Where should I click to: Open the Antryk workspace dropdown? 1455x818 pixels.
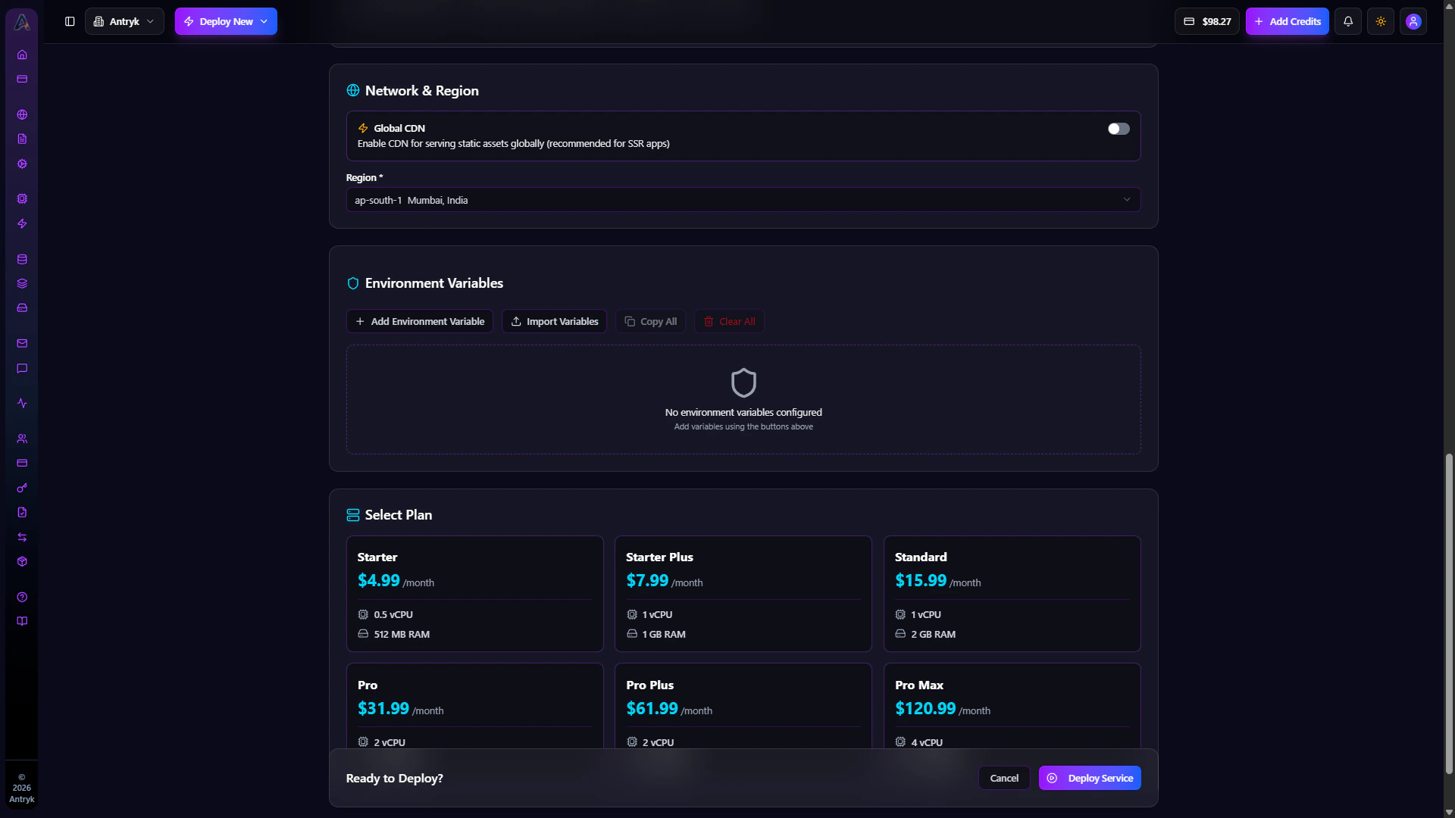tap(124, 21)
